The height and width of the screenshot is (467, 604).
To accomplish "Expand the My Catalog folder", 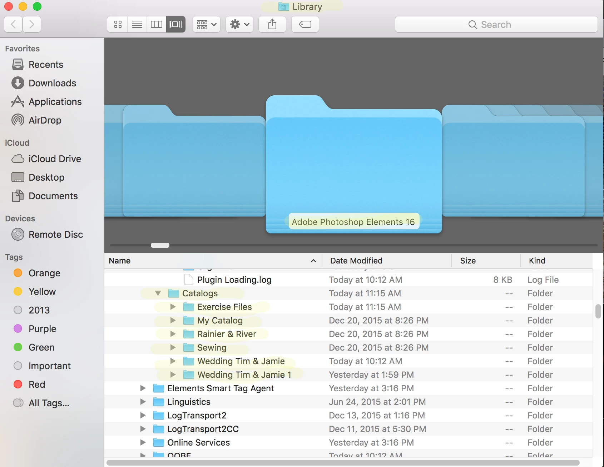I will [x=173, y=320].
